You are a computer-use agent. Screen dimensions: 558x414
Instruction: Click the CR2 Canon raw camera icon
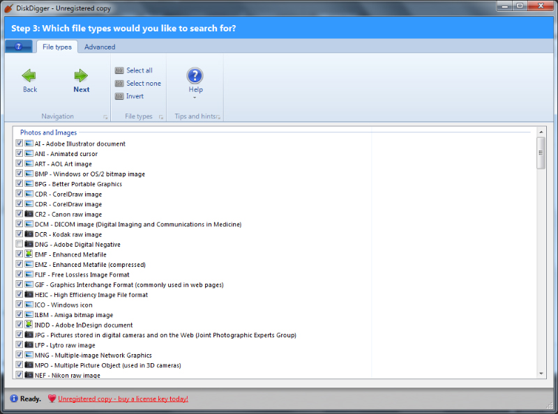click(29, 214)
